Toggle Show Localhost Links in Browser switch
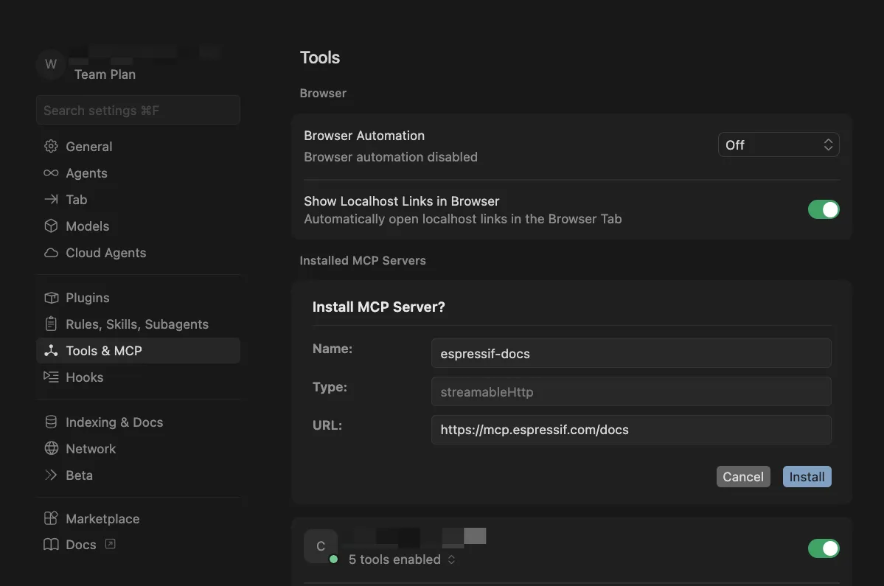 [x=823, y=209]
